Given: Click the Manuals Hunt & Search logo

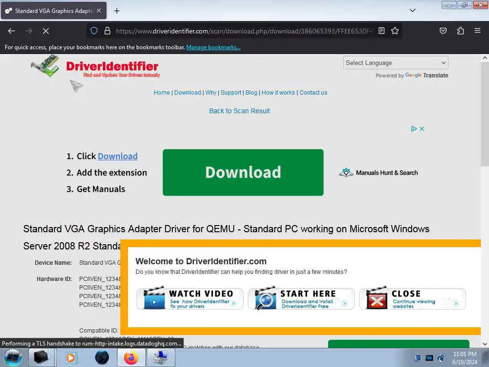Looking at the screenshot, I should click(378, 173).
